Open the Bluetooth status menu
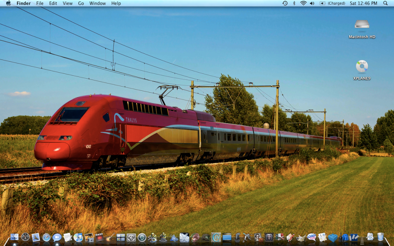Screen dimensions: 394x246 tap(294, 3)
